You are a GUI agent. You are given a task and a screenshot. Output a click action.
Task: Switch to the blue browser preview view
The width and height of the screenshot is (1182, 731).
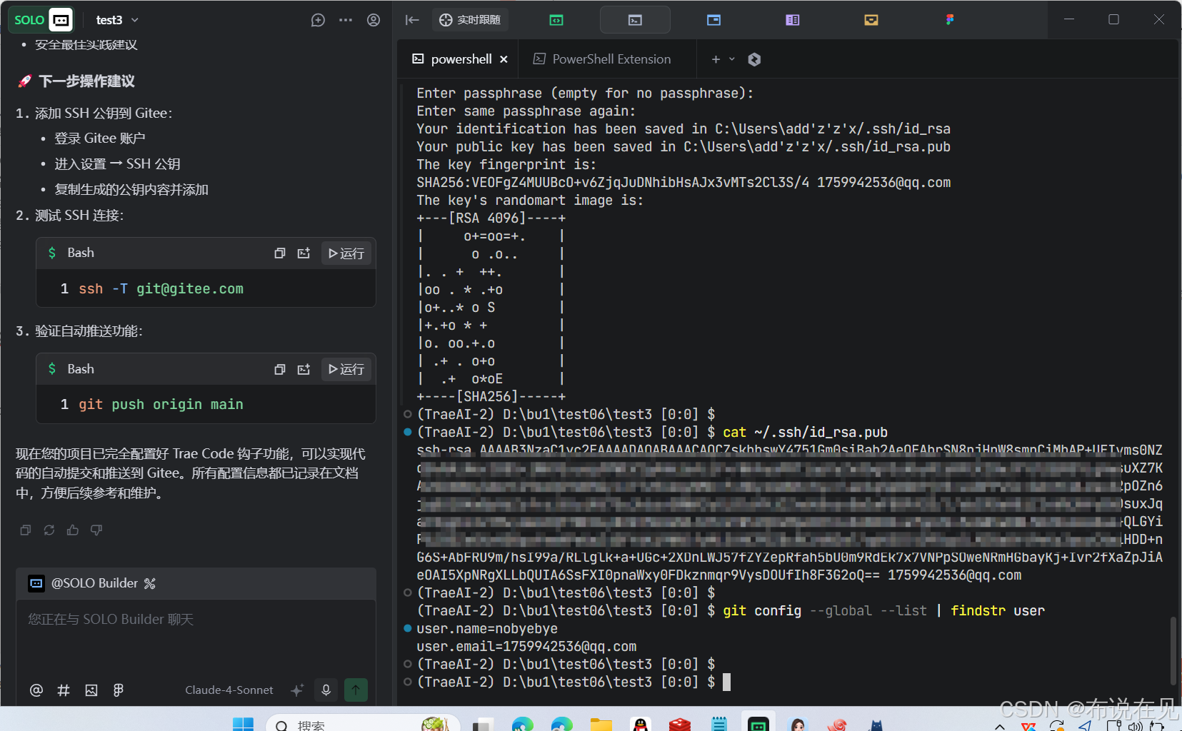point(713,20)
